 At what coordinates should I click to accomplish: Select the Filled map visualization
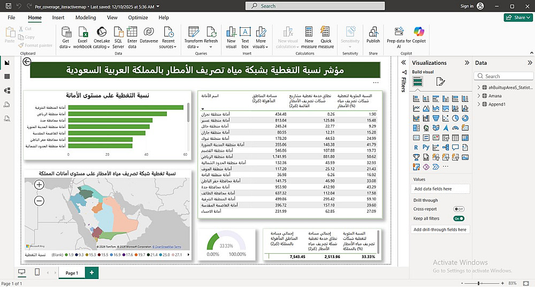[435, 128]
